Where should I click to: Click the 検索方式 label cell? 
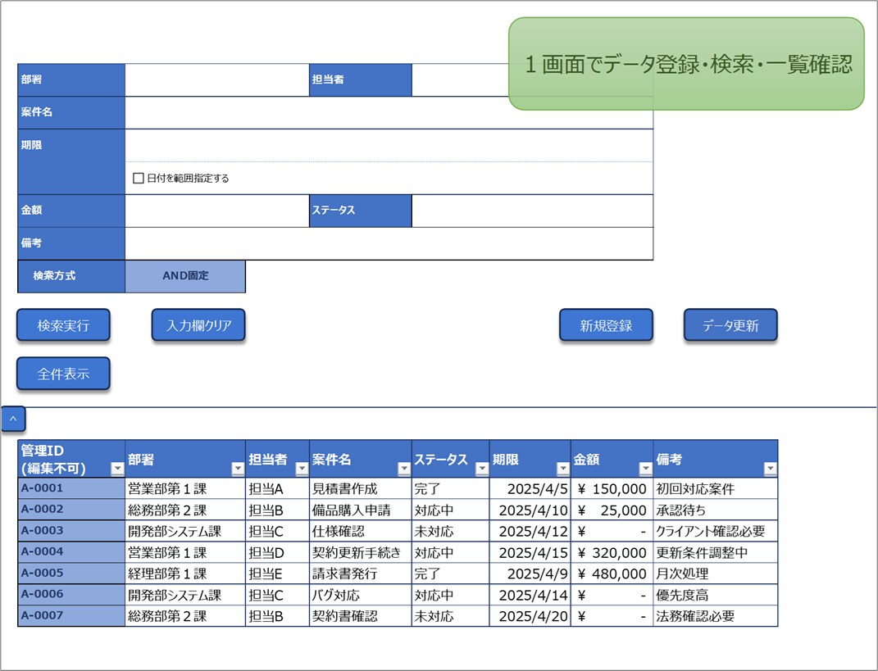(71, 276)
